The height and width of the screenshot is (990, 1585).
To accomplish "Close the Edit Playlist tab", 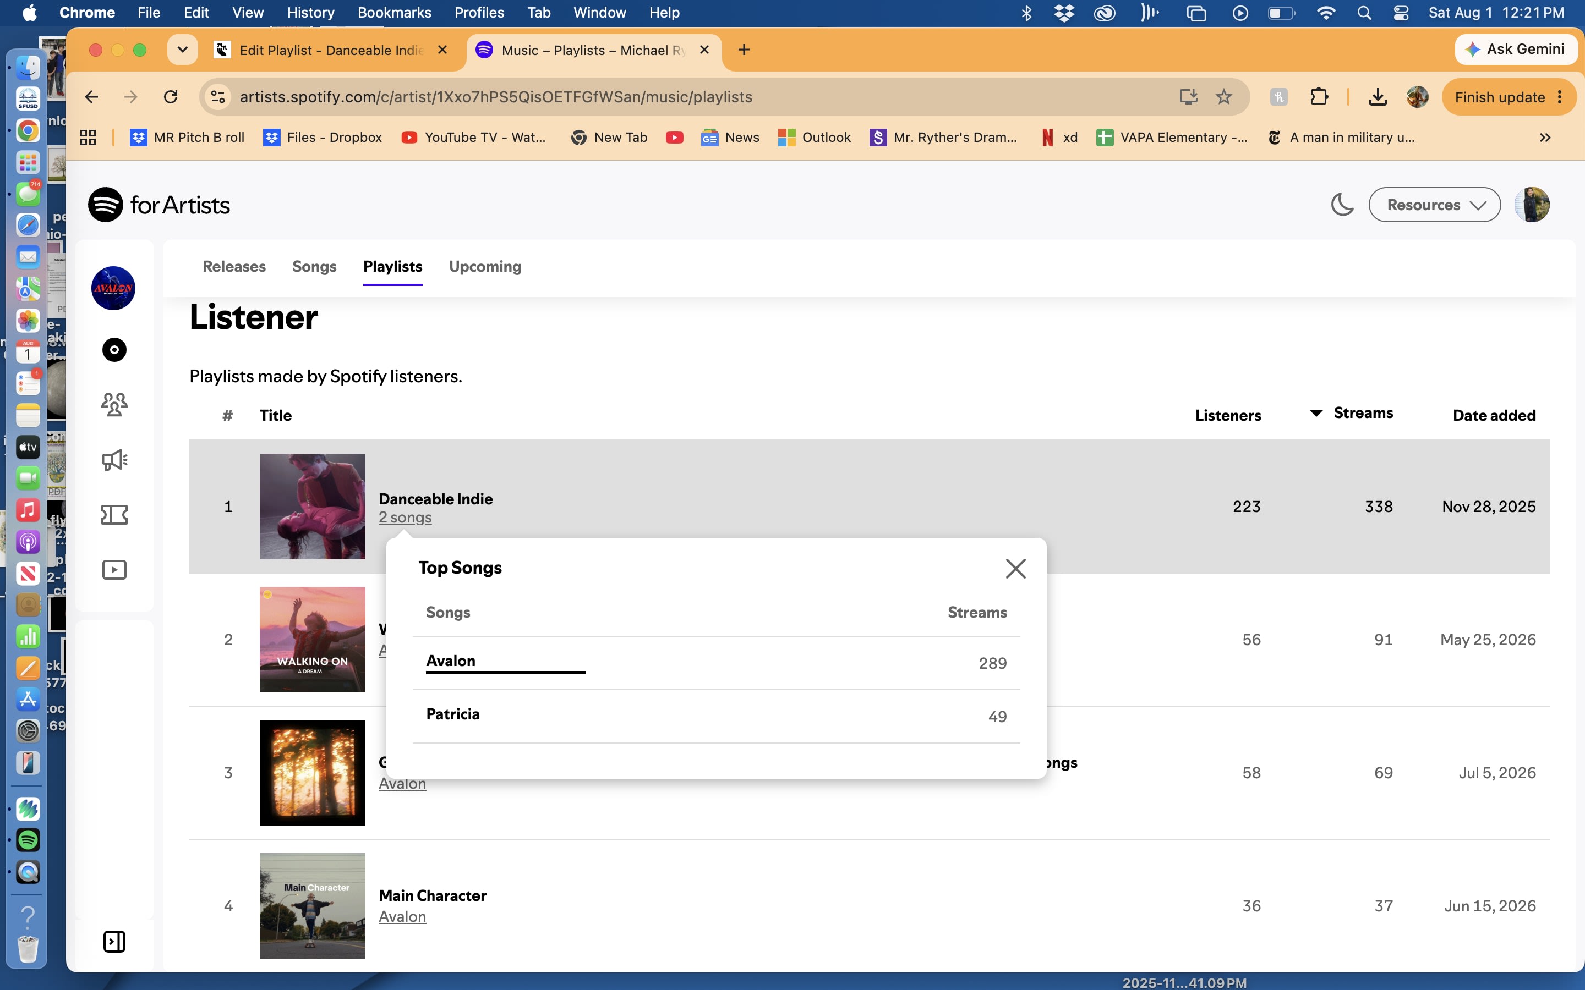I will [x=442, y=50].
